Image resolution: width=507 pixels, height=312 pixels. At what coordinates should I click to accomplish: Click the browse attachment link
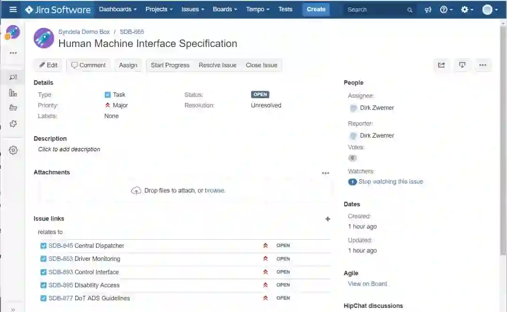215,191
